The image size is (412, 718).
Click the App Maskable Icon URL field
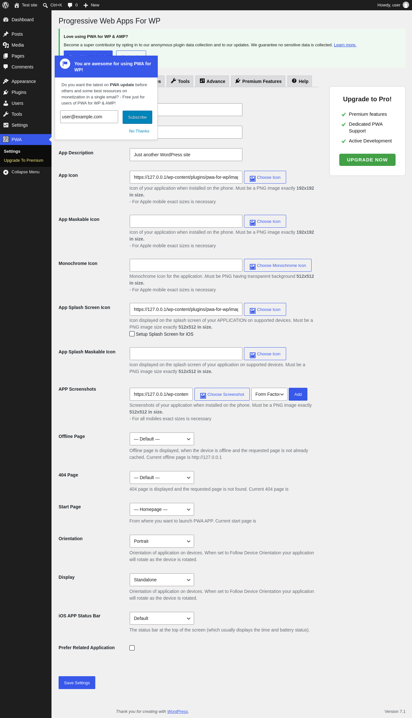[186, 221]
